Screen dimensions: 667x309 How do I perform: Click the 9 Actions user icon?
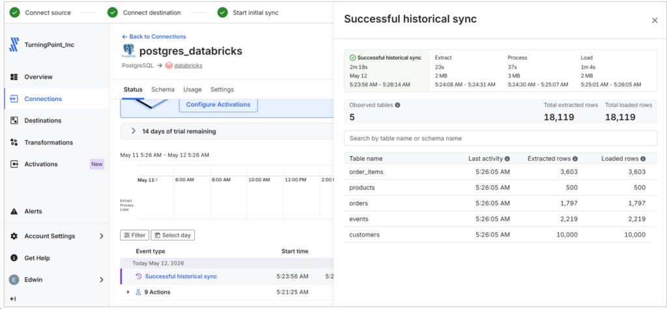(138, 292)
